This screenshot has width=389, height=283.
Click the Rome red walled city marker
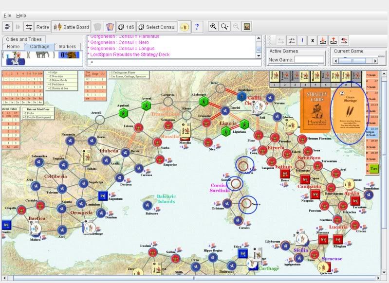(285, 174)
